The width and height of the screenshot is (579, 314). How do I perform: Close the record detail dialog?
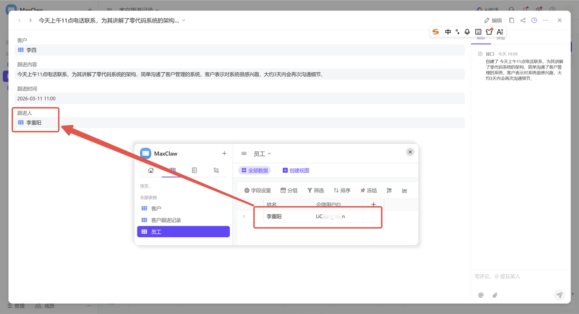(x=560, y=20)
